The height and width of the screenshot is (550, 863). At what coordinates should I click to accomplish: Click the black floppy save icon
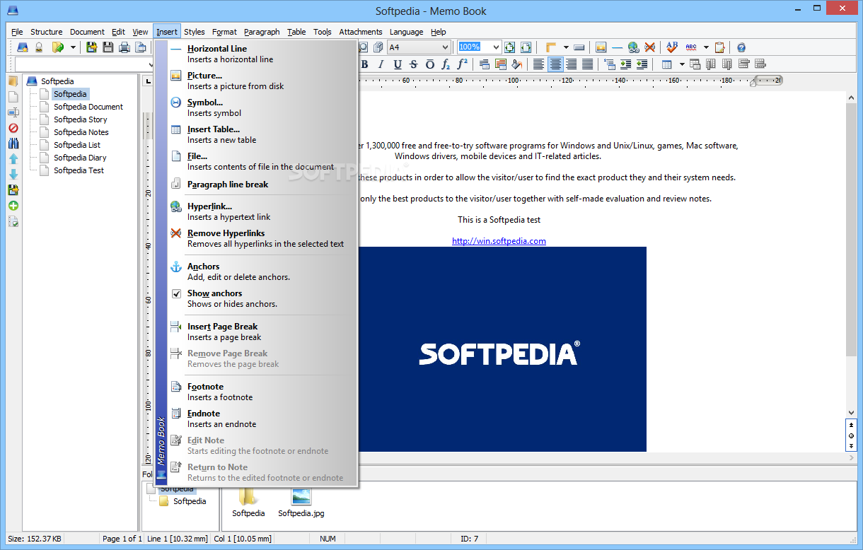coord(108,47)
